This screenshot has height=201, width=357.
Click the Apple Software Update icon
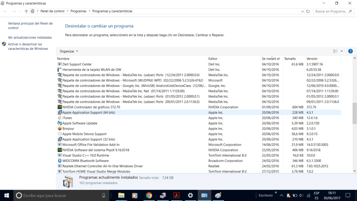click(59, 123)
